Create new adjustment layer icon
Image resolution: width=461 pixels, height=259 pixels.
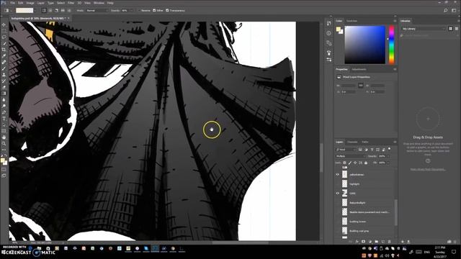pyautogui.click(x=370, y=242)
